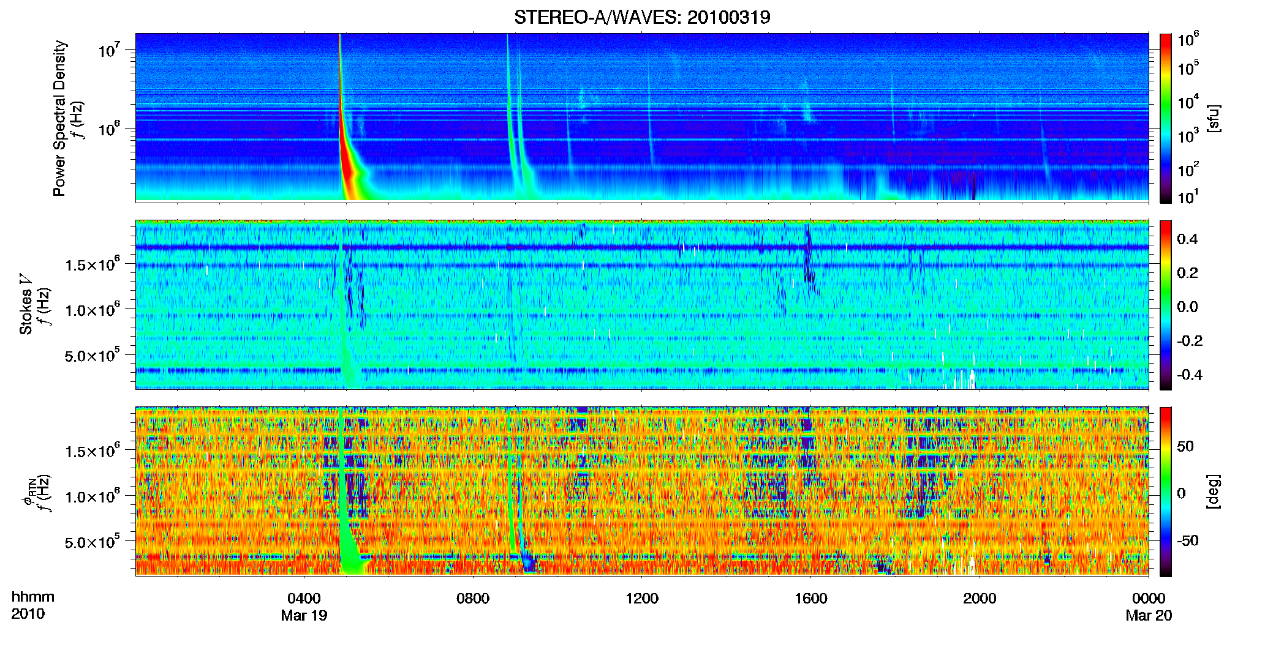Viewport: 1284px width, 661px height.
Task: Click the 10^4 value on sfu color bar
Action: (x=1188, y=102)
